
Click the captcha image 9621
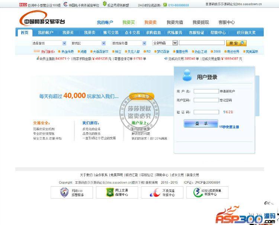tap(228, 112)
